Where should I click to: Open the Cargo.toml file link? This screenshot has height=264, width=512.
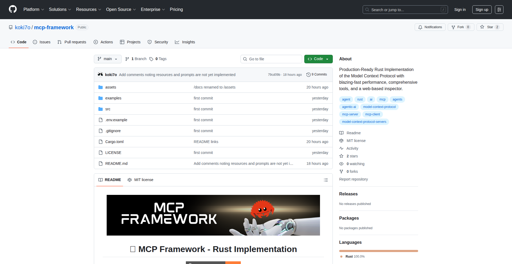pyautogui.click(x=114, y=142)
